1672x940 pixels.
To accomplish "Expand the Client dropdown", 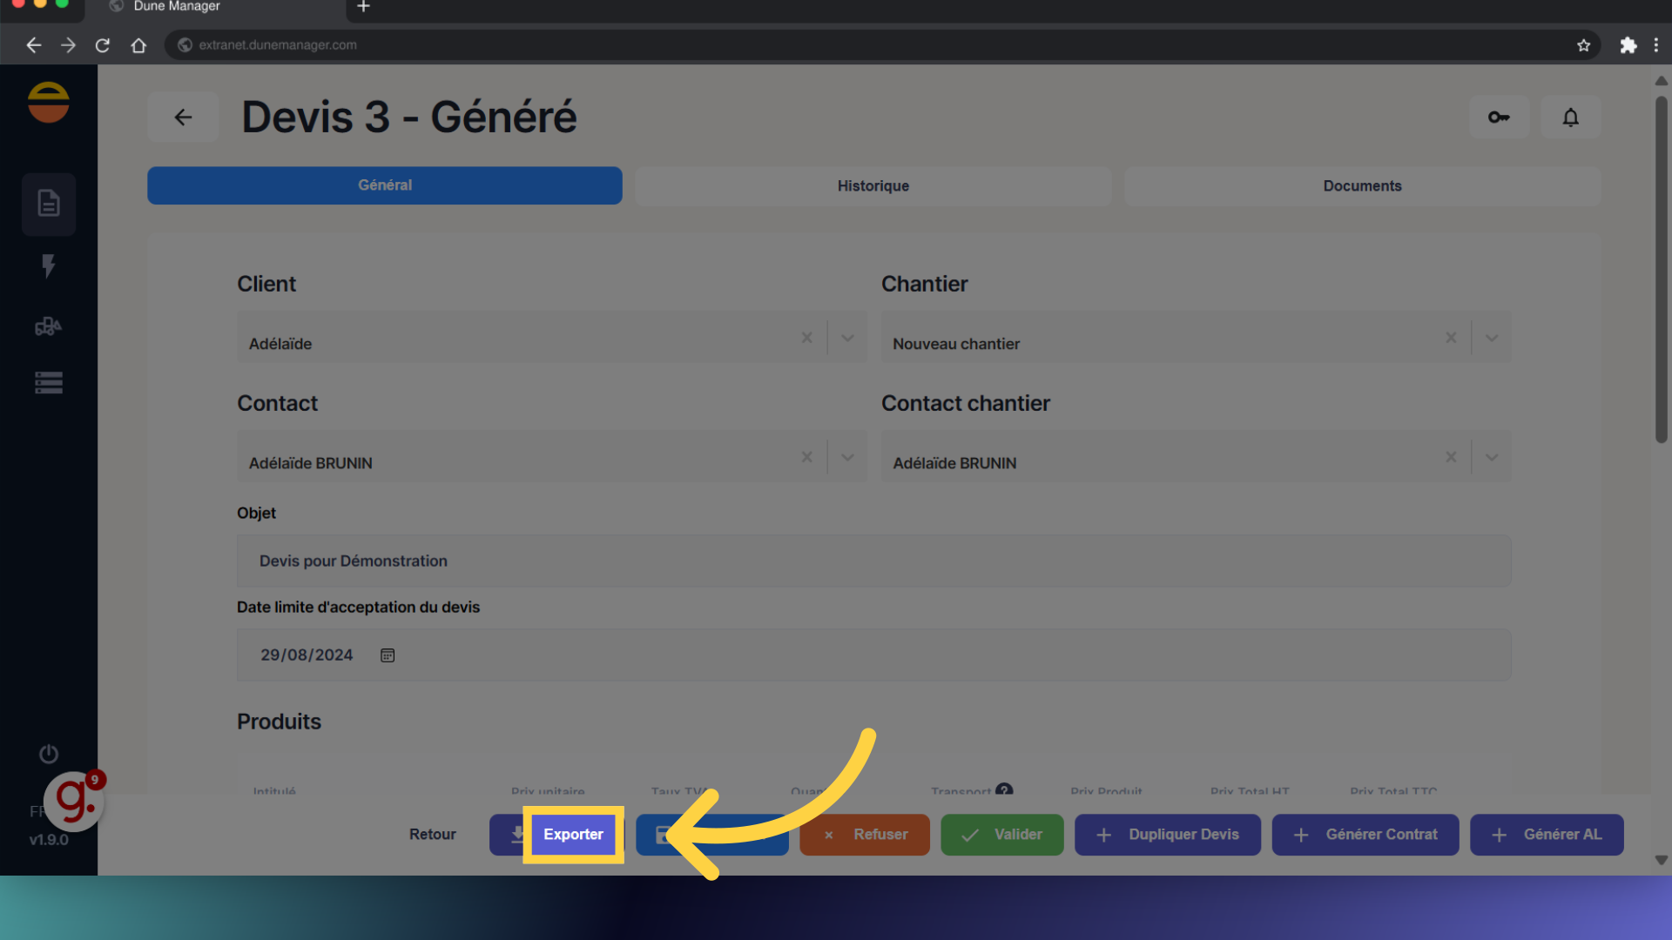I will click(x=847, y=338).
